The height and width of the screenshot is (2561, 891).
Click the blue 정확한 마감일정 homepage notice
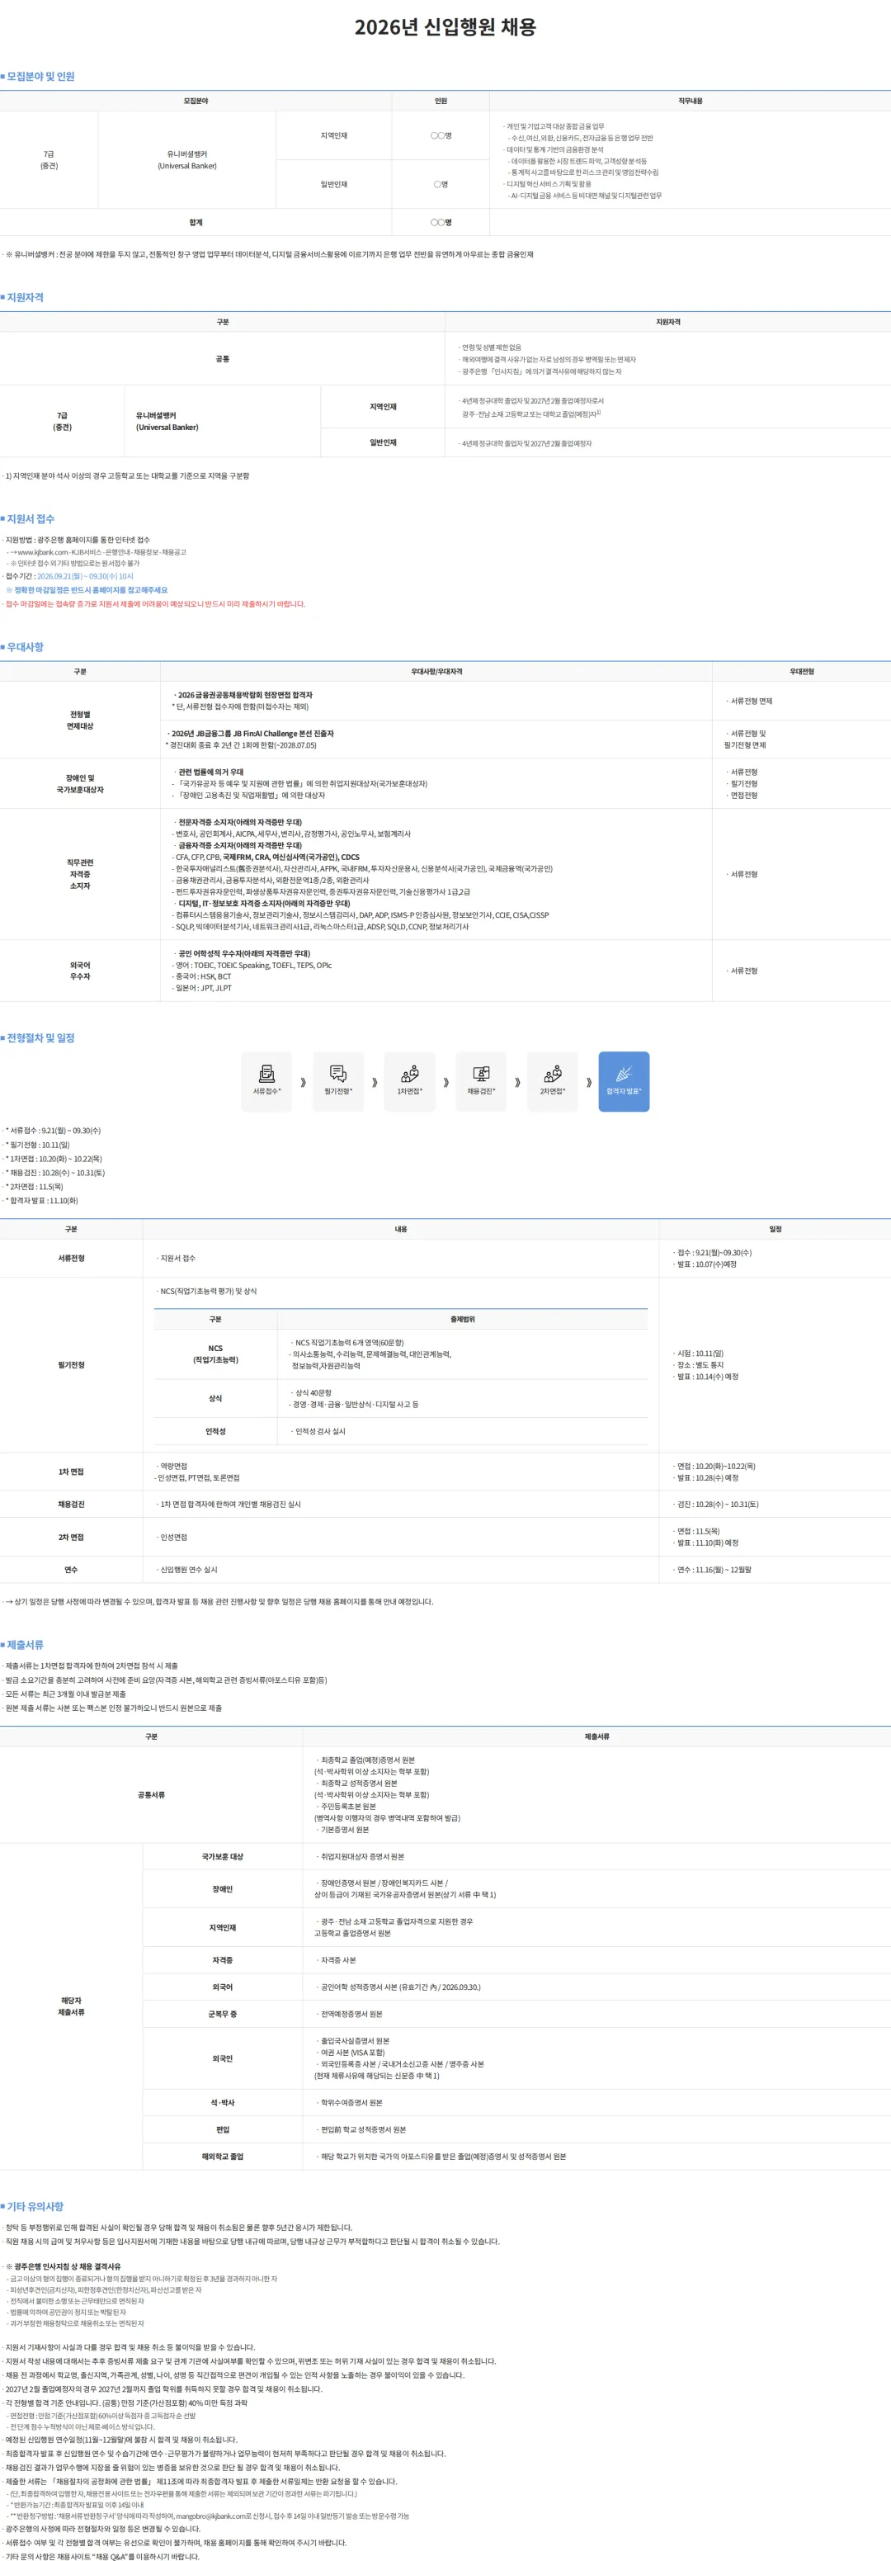[x=87, y=589]
